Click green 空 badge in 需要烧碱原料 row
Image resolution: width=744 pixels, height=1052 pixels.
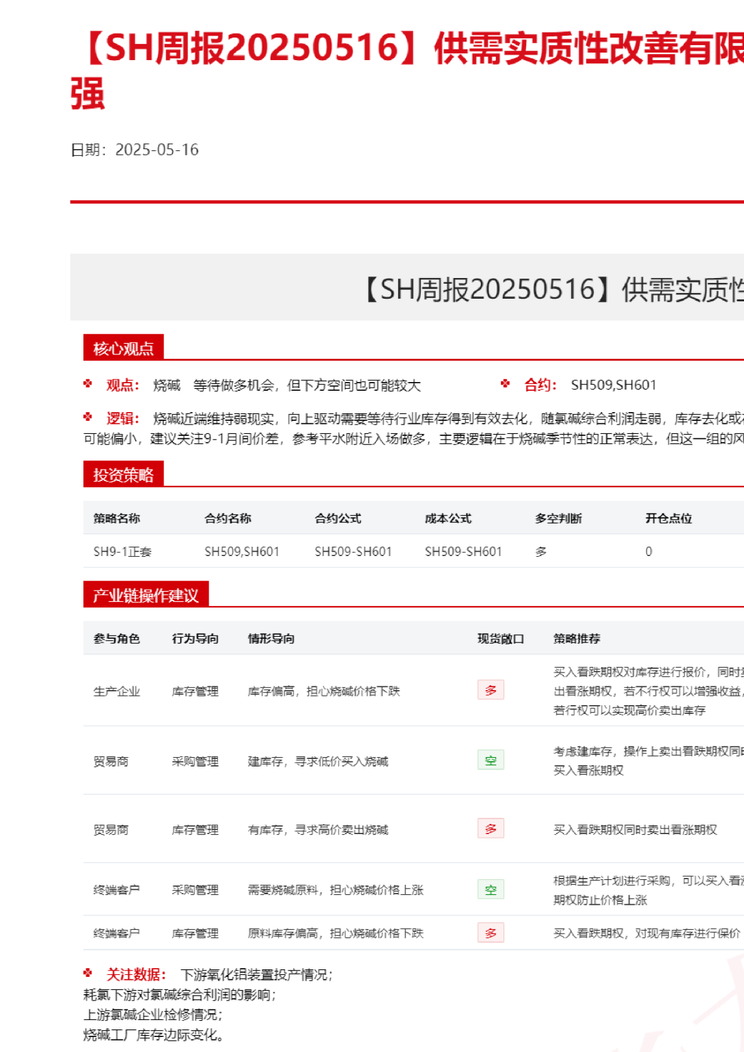tap(490, 889)
